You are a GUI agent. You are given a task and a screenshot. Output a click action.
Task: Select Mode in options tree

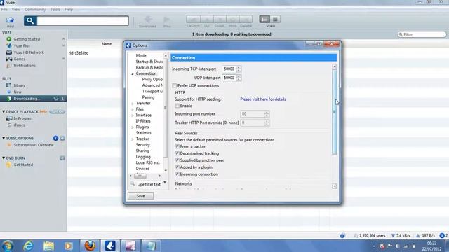point(141,56)
